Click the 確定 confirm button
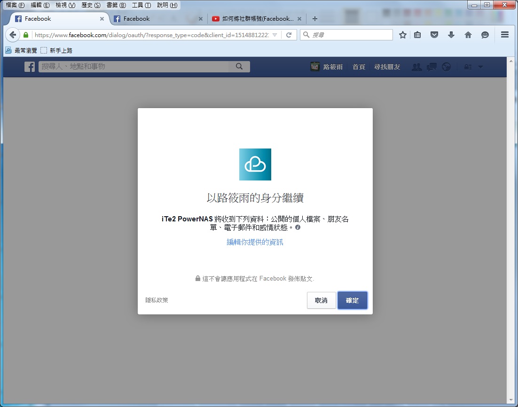This screenshot has width=518, height=407. 352,300
